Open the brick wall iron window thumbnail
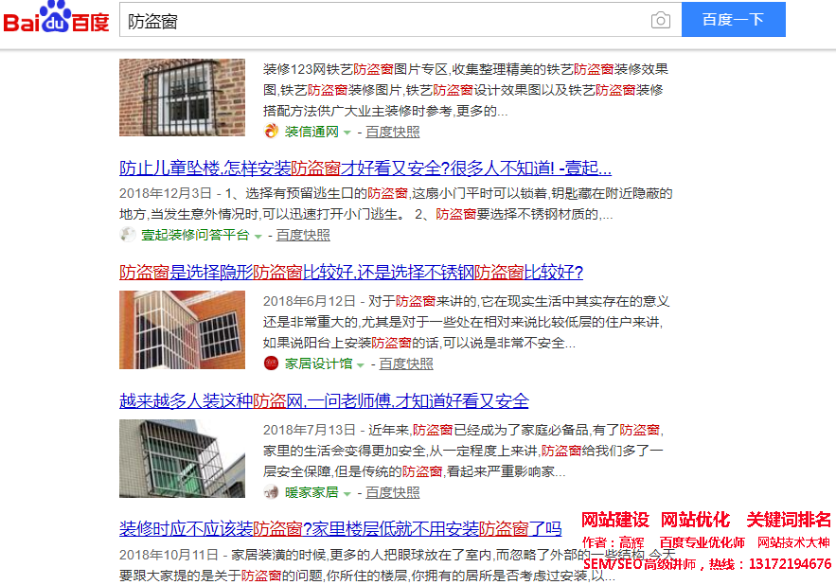Viewport: 836px width, 585px height. coord(182,97)
